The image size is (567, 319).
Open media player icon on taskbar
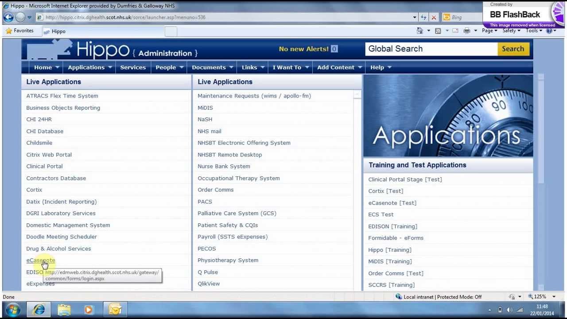[89, 310]
